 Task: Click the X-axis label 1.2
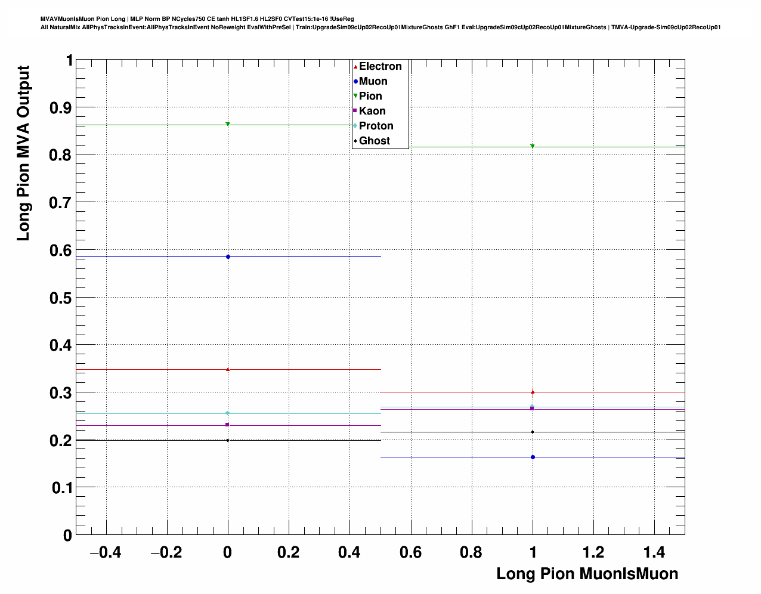[593, 552]
